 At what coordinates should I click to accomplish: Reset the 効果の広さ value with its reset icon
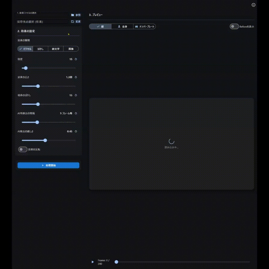point(76,77)
